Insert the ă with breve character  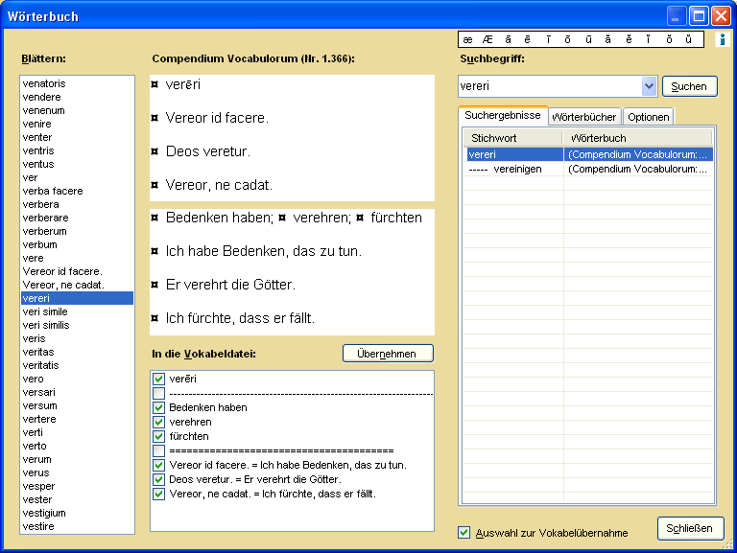pyautogui.click(x=608, y=40)
